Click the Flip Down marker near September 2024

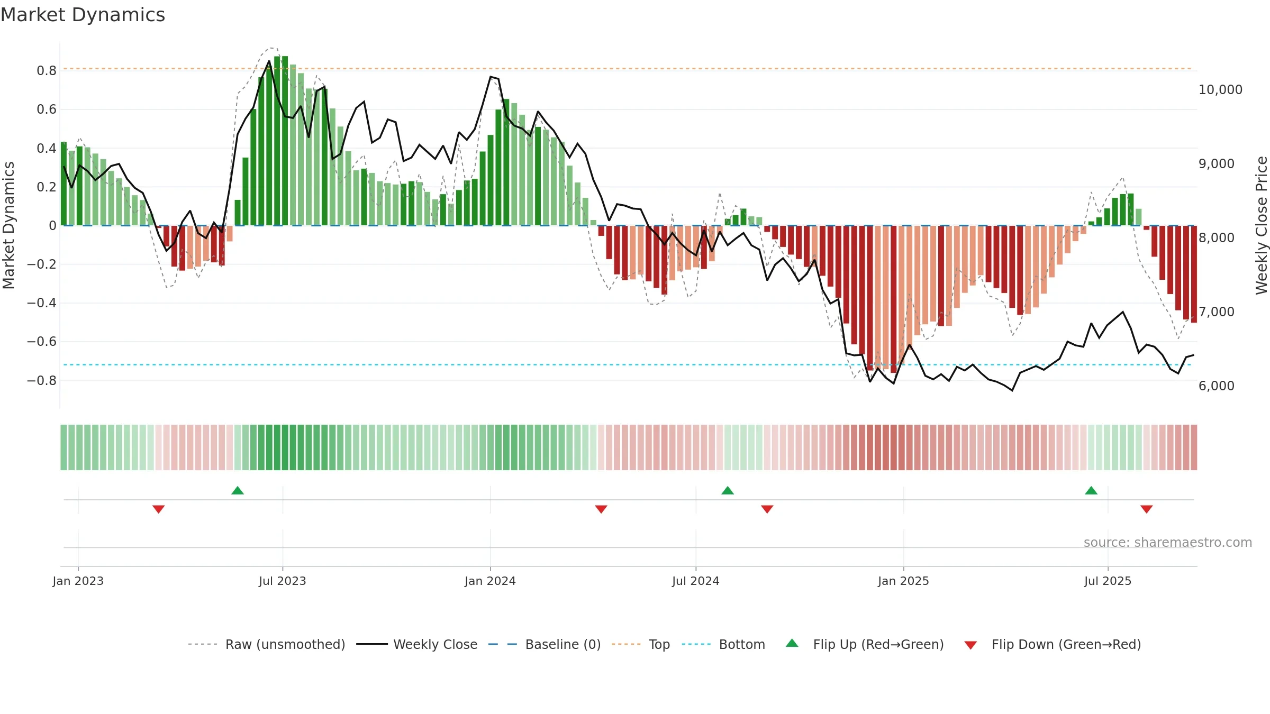pos(767,509)
